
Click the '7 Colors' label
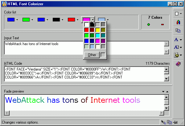(155, 17)
